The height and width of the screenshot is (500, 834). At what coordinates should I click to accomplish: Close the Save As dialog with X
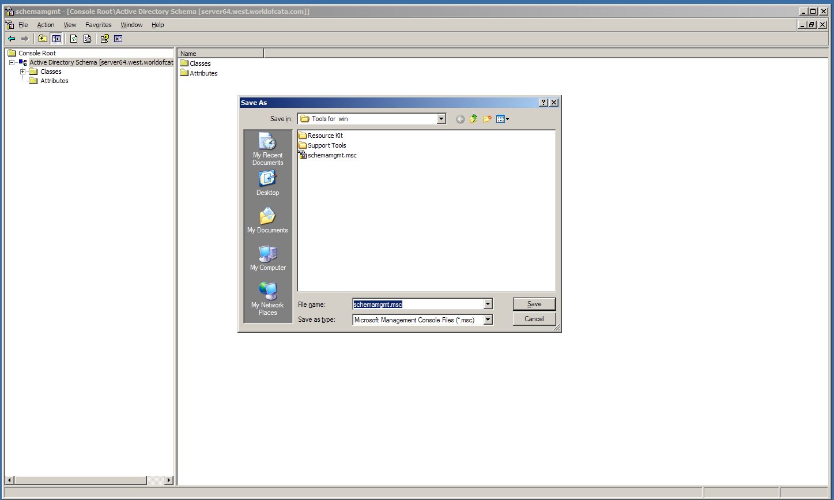tap(554, 103)
